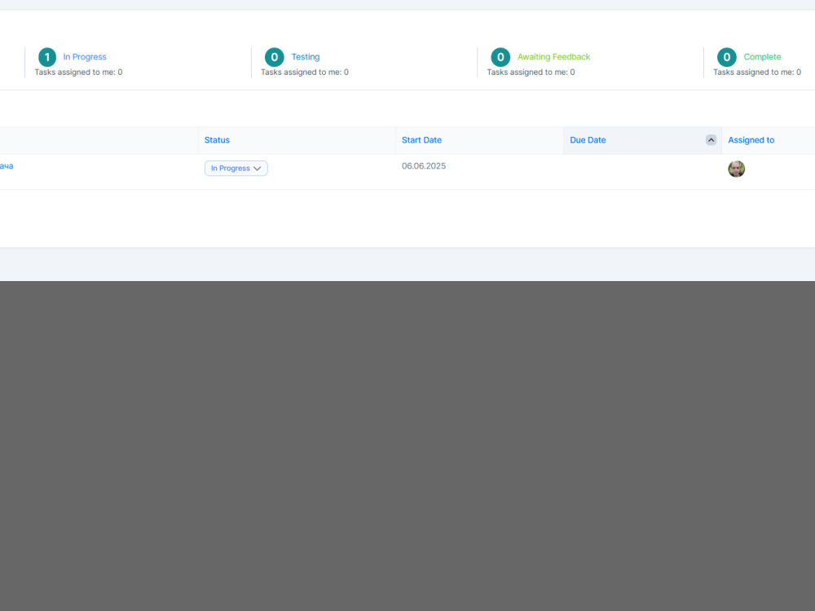Filter tasks by Testing status
Viewport: 815px width, 611px height.
pos(306,57)
